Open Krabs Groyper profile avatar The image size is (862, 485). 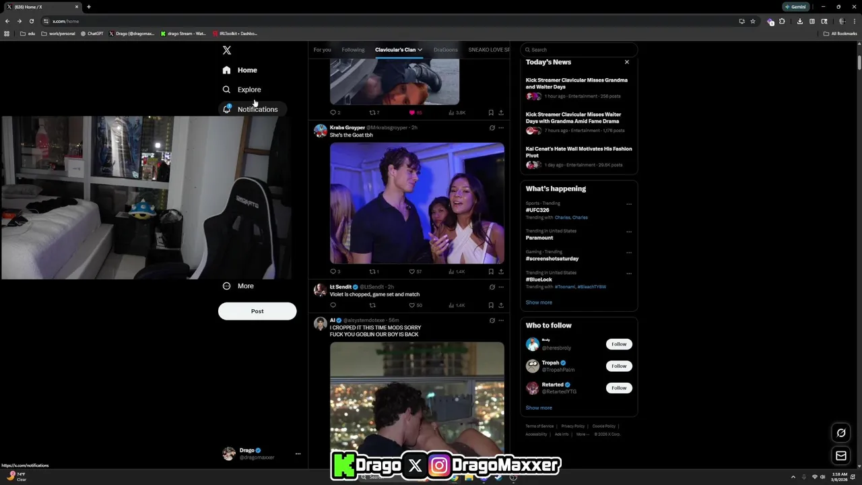[321, 131]
